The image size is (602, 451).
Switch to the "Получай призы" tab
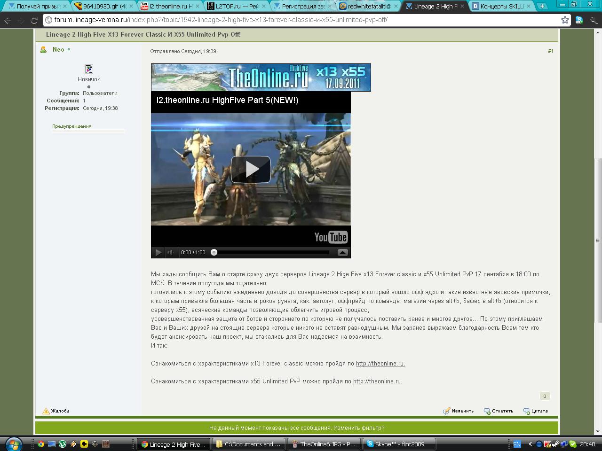pyautogui.click(x=37, y=6)
